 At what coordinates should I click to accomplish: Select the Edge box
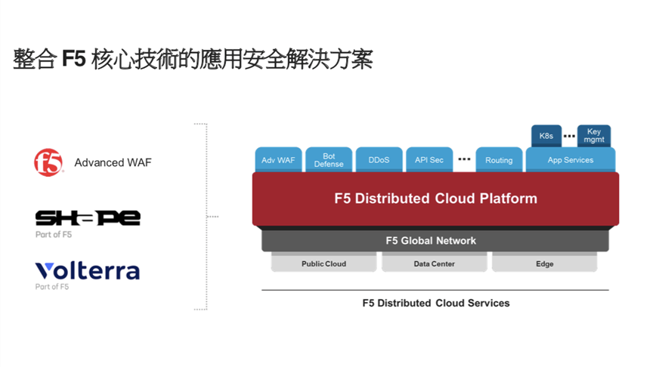(x=544, y=264)
